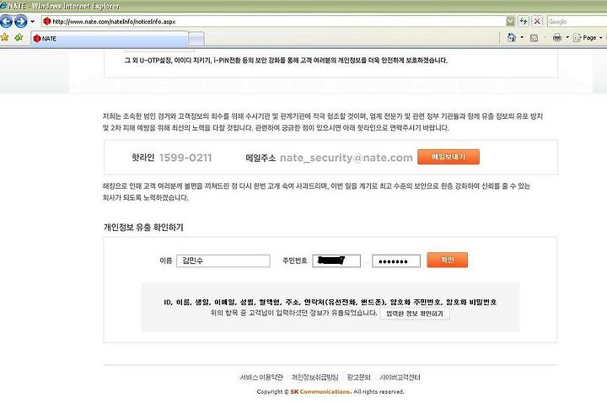This screenshot has height=403, width=607.
Task: Click the Print icon
Action: pos(557,38)
